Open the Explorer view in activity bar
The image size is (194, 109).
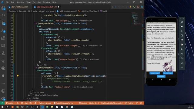3,8
